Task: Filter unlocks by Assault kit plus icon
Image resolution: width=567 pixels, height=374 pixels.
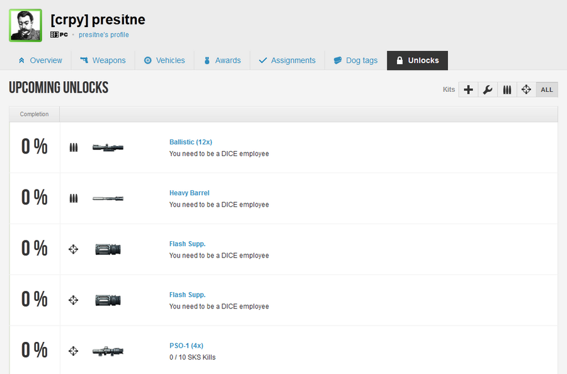Action: coord(468,89)
